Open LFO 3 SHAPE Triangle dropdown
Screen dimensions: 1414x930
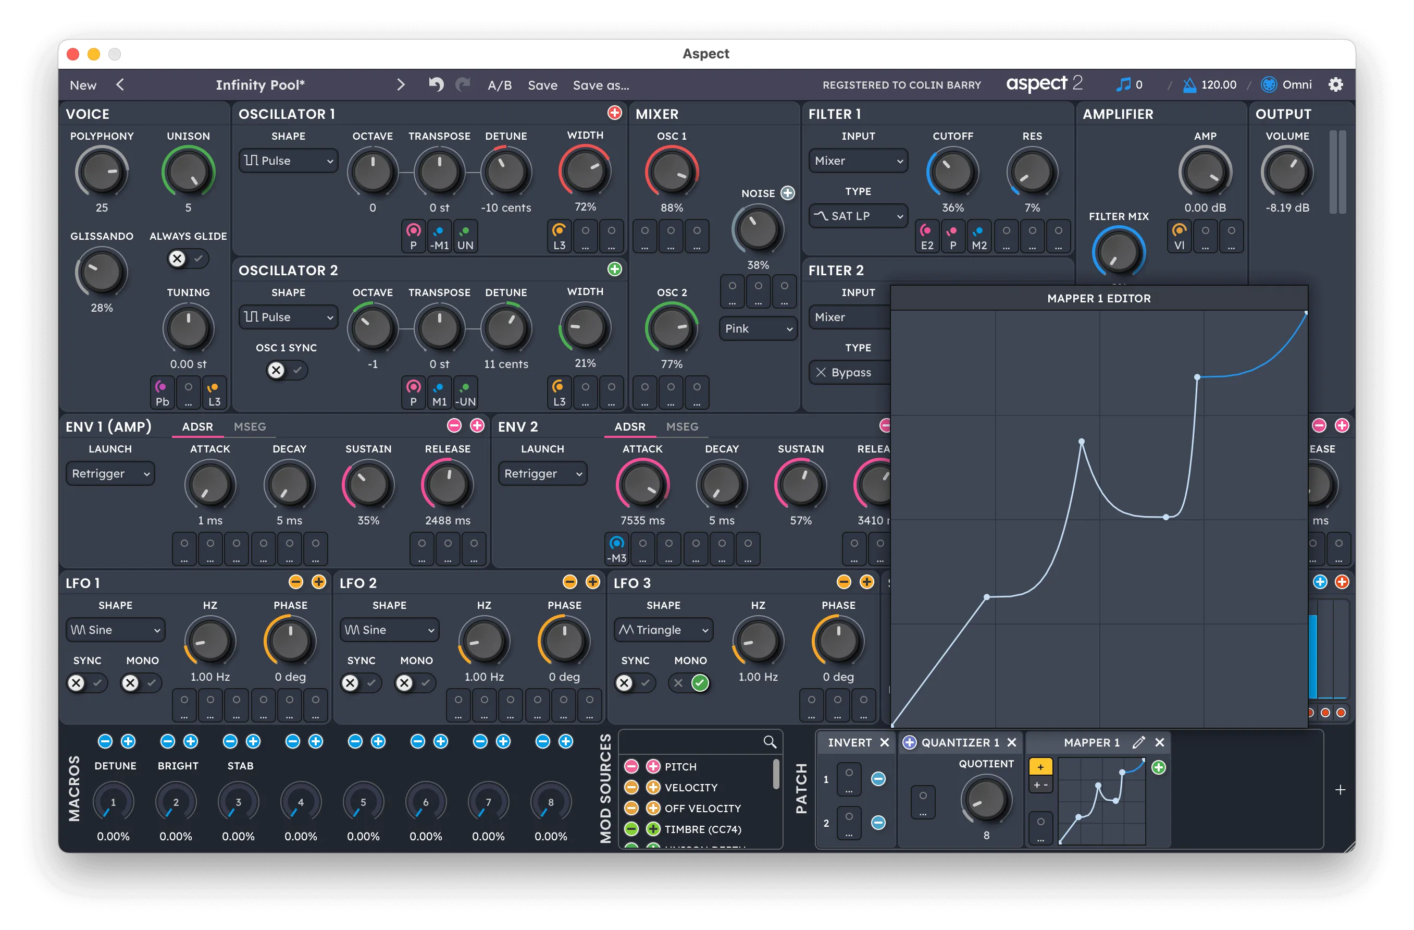(663, 630)
